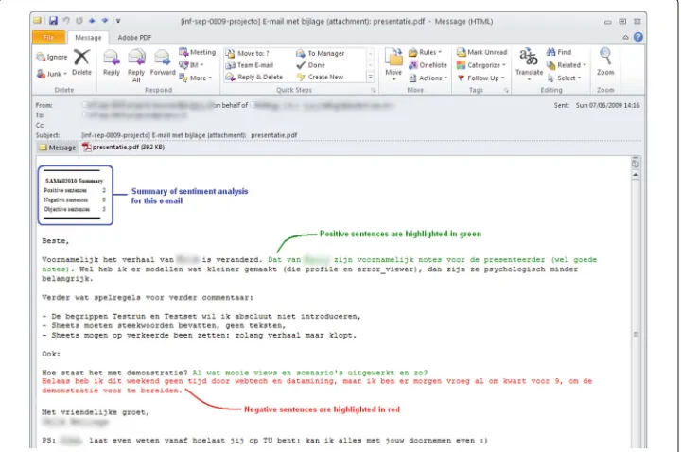Click the Undo icon in quick access toolbar
This screenshot has height=452, width=681.
[x=66, y=21]
